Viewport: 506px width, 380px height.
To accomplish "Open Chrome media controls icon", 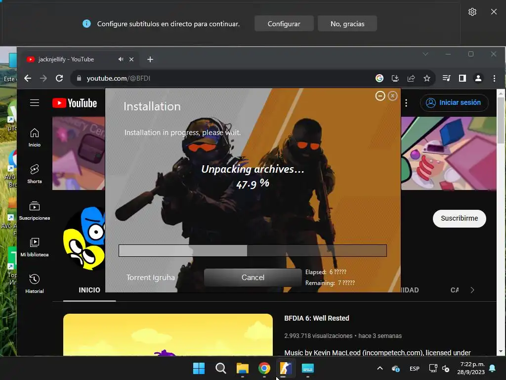I will [x=446, y=78].
